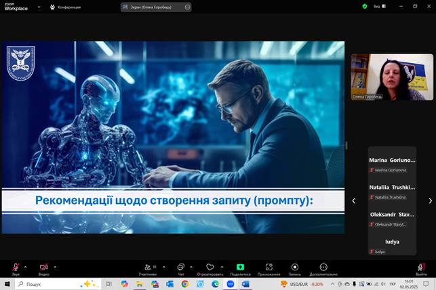Viewport: 436px width, 290px height.
Task: Expand audio options arrow next to Звук
Action: [x=25, y=266]
